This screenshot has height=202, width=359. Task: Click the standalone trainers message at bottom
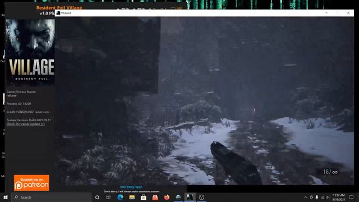132,191
